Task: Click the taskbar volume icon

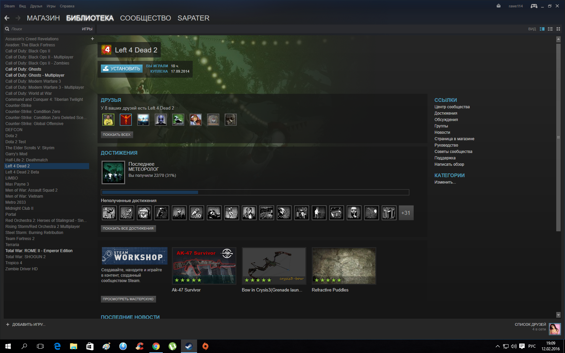Action: click(514, 346)
